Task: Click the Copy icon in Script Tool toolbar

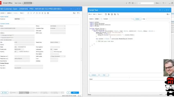Action: (x=115, y=14)
